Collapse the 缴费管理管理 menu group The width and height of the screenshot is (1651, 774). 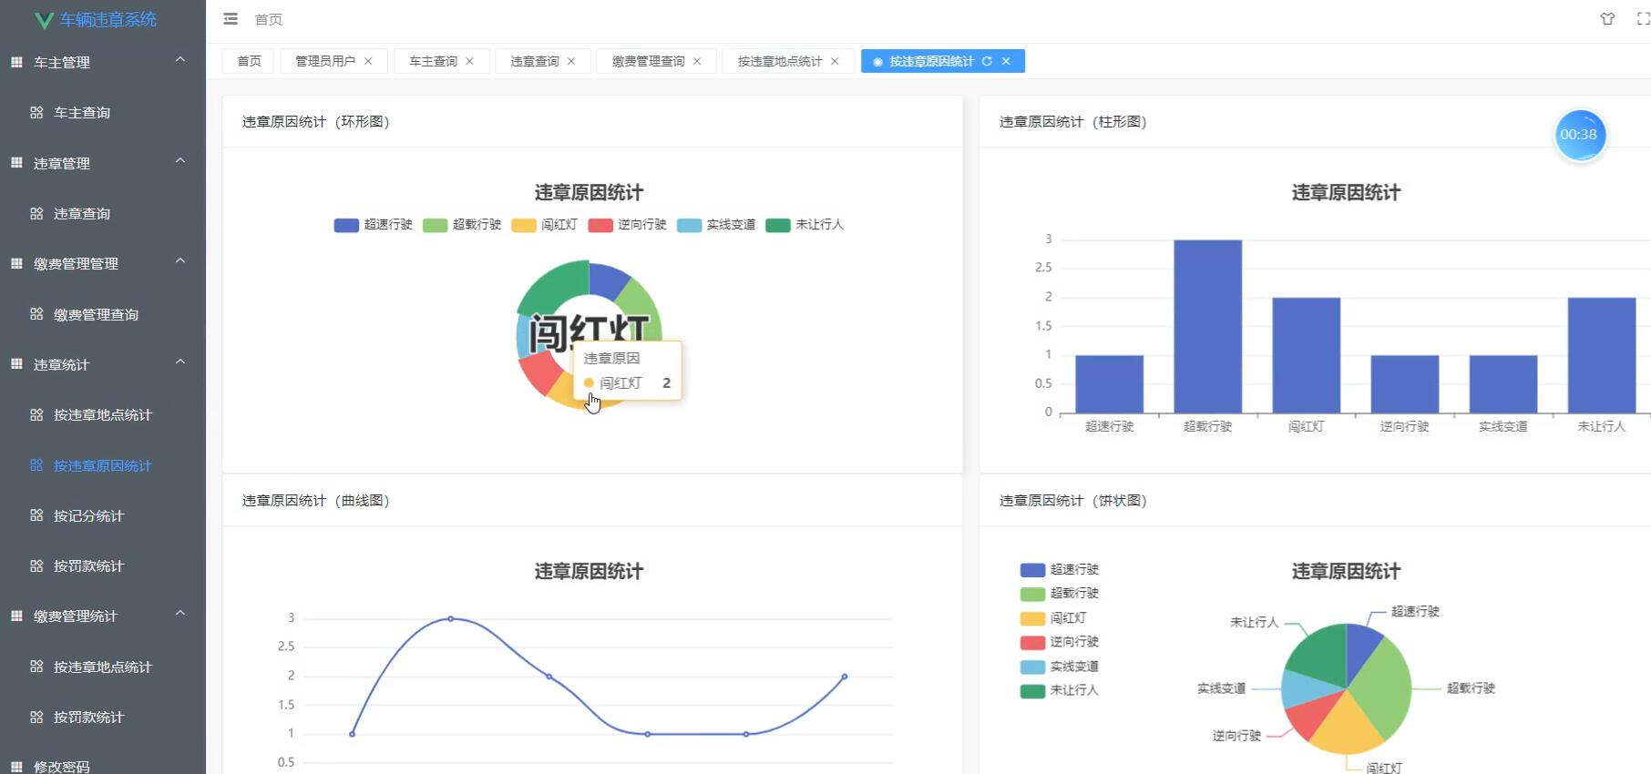[x=180, y=261]
